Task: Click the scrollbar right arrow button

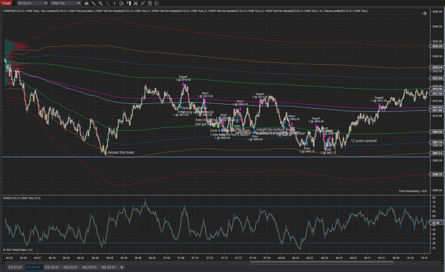Action: click(442, 263)
